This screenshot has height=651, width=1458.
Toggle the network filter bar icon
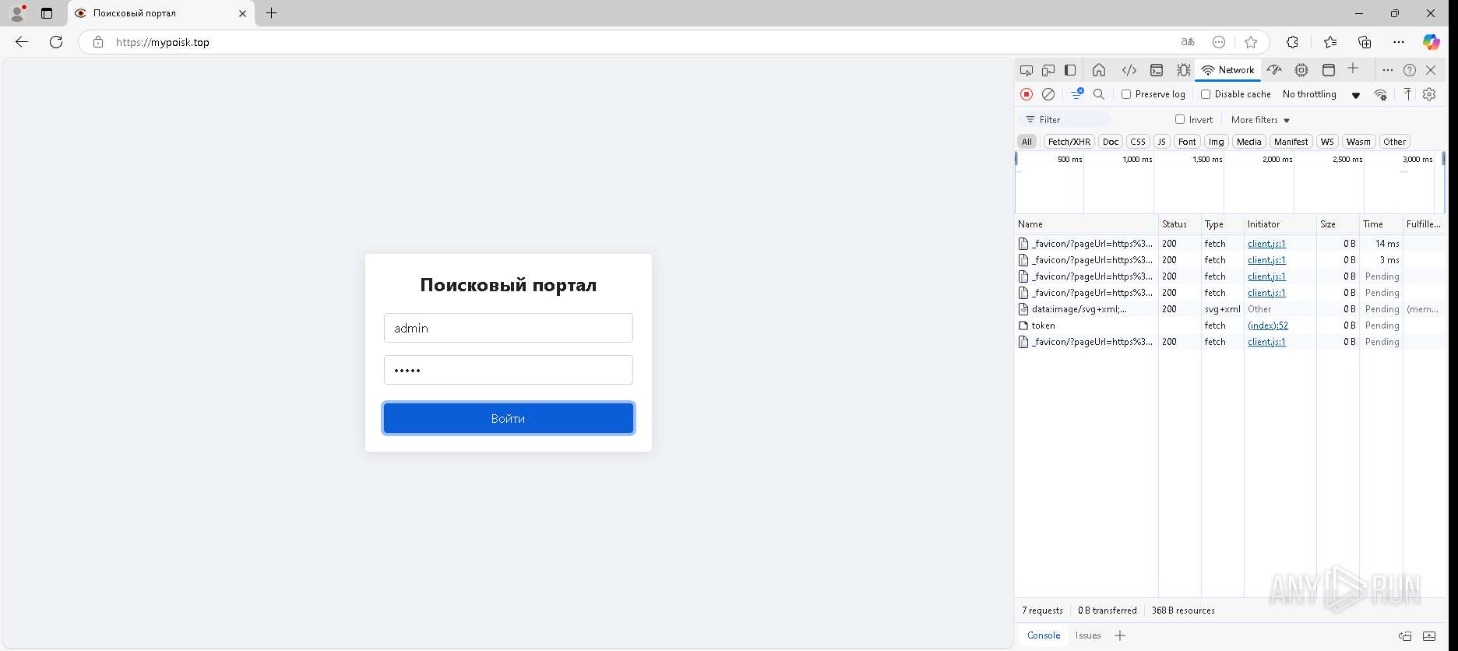(x=1077, y=94)
